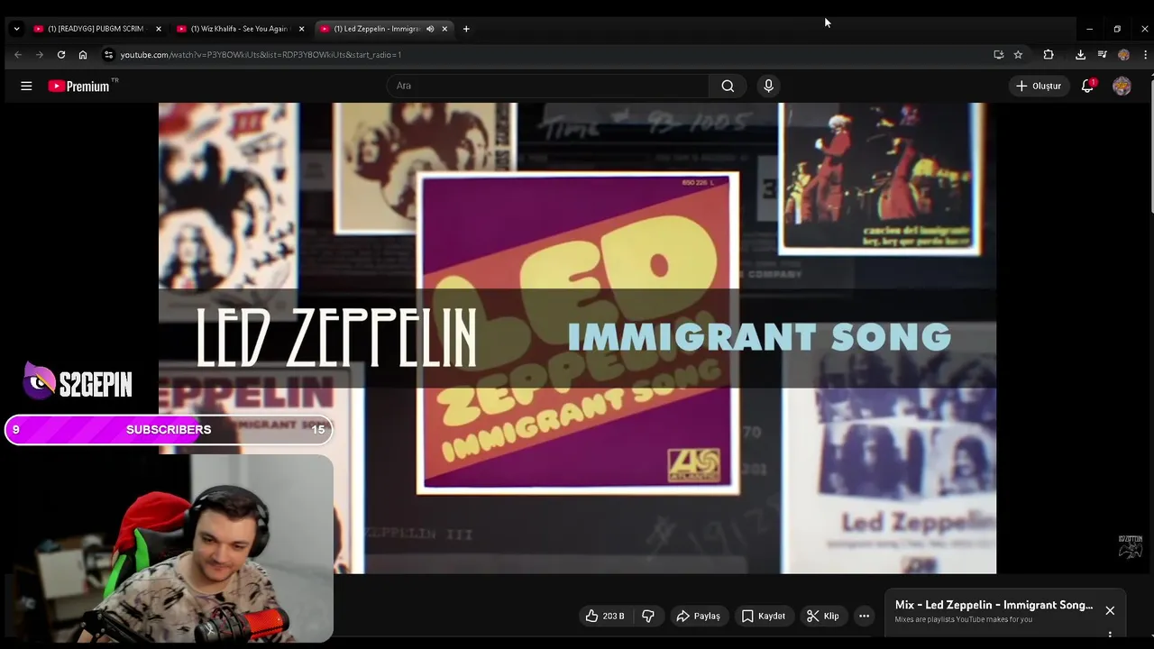This screenshot has width=1154, height=649.
Task: Open new browser tab
Action: pos(466,29)
